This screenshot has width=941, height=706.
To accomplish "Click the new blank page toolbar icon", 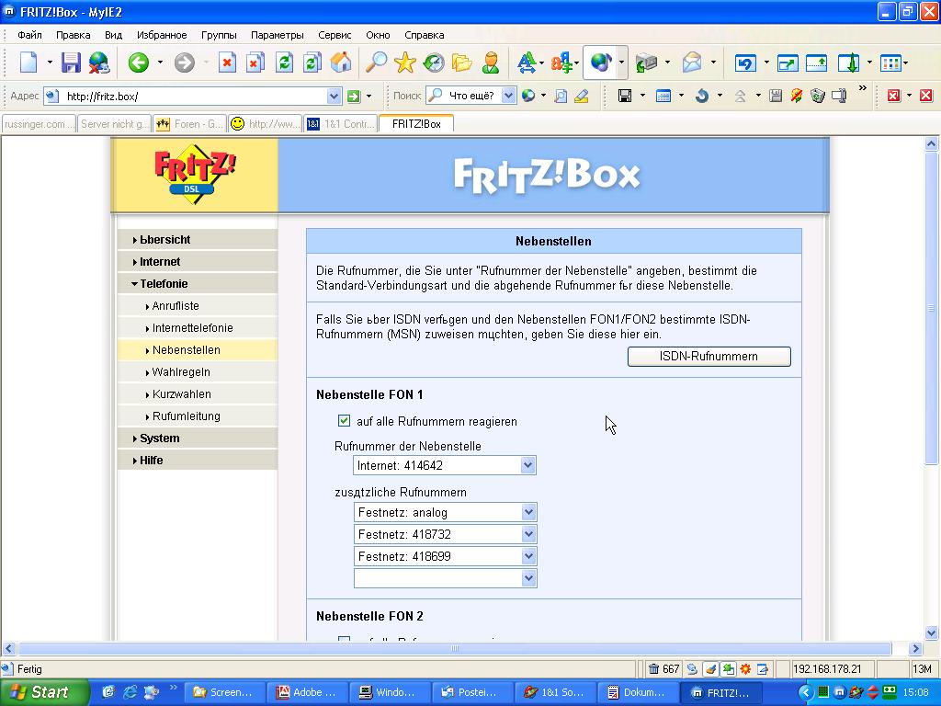I will pos(28,63).
